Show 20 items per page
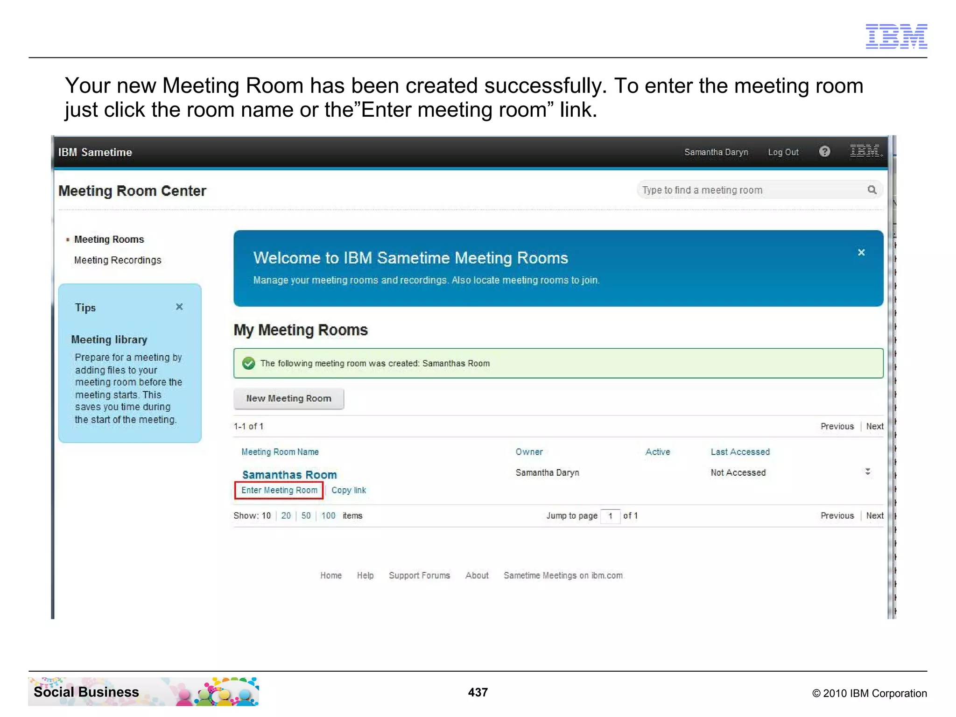The image size is (956, 717). tap(286, 515)
